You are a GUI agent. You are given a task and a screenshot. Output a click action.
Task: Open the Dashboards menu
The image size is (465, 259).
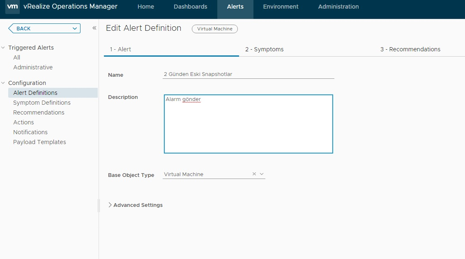190,7
